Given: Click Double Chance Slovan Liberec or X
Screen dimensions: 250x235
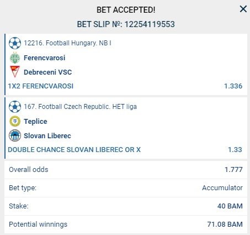Looking at the screenshot, I should point(74,150).
